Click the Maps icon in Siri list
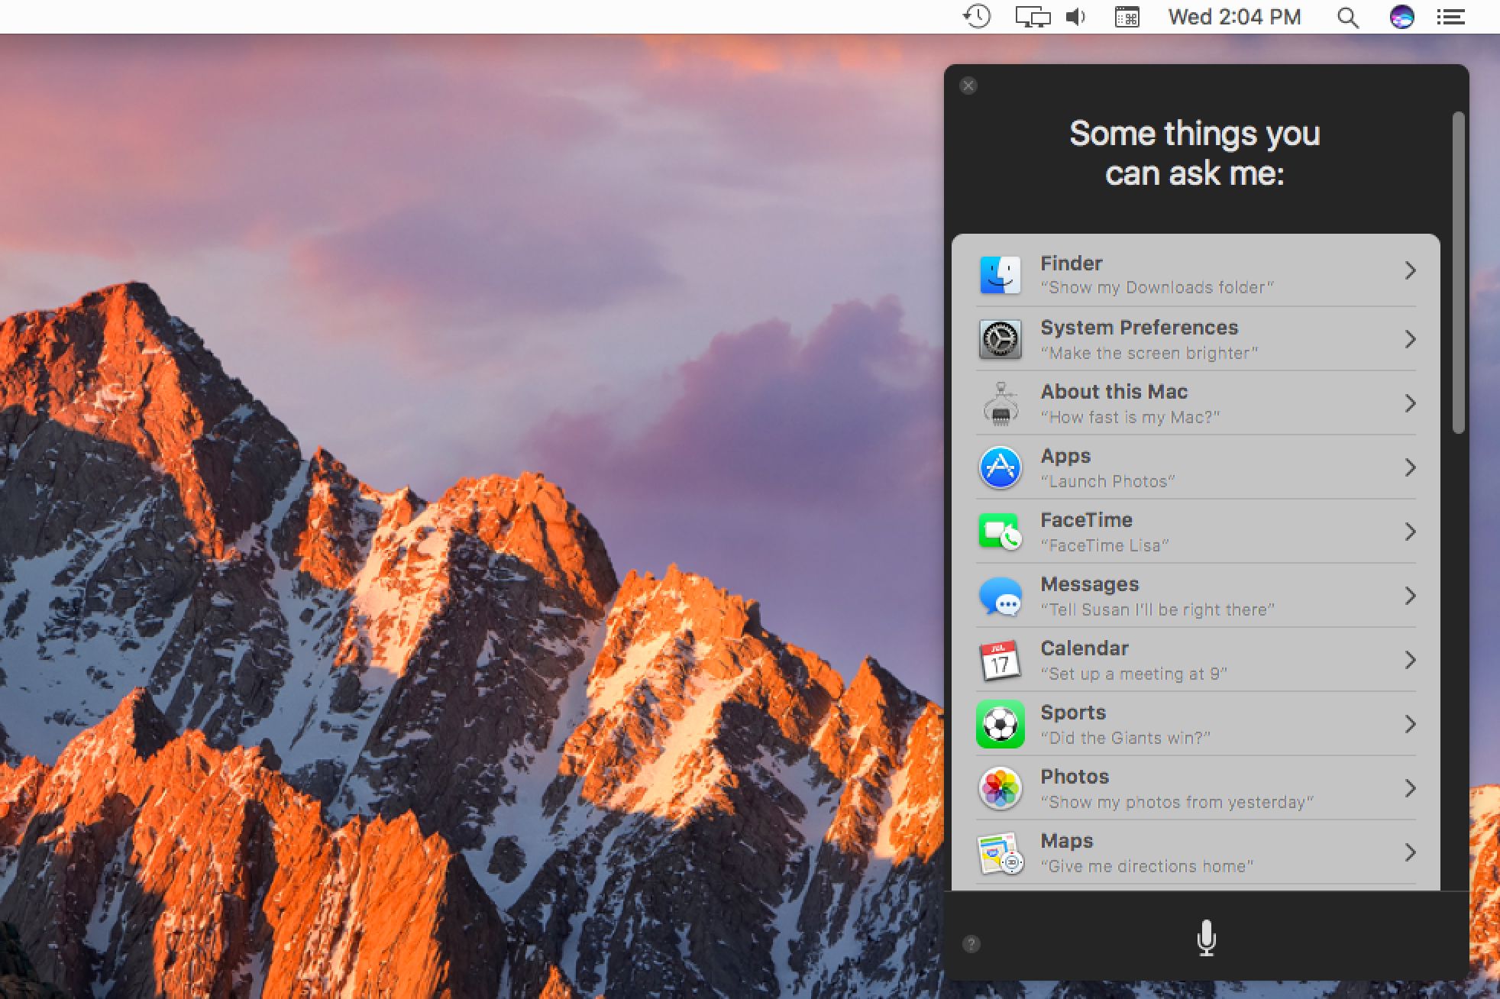 [1000, 852]
